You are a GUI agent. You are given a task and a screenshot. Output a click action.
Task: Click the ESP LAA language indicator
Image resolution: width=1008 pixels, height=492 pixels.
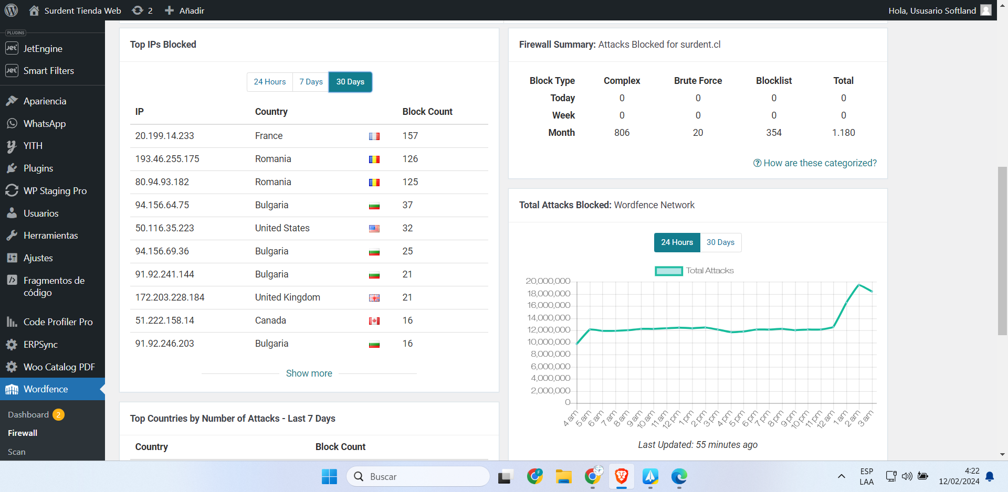coord(867,476)
